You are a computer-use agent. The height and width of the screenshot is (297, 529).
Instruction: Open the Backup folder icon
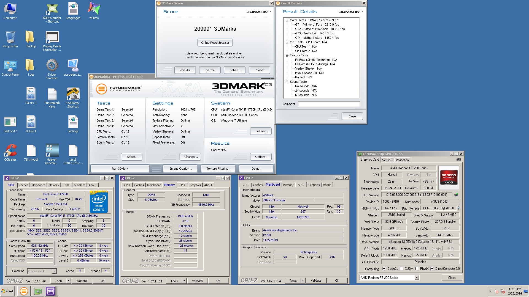(x=31, y=39)
